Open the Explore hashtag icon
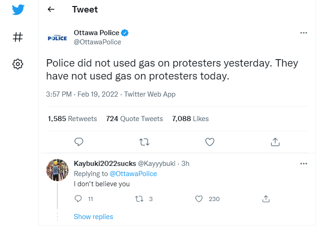 click(18, 37)
